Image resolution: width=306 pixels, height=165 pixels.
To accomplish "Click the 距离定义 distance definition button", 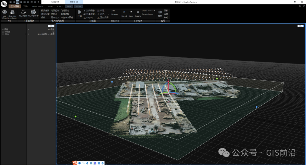I will pyautogui.click(x=55, y=18).
